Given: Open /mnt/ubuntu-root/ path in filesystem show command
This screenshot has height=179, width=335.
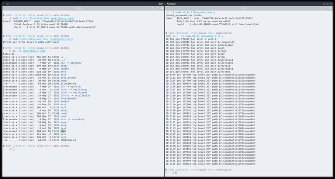Looking at the screenshot, I should pyautogui.click(x=62, y=18).
